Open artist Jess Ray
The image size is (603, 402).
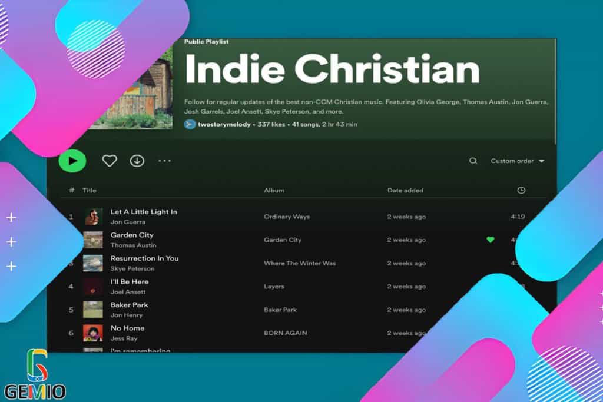coord(124,338)
